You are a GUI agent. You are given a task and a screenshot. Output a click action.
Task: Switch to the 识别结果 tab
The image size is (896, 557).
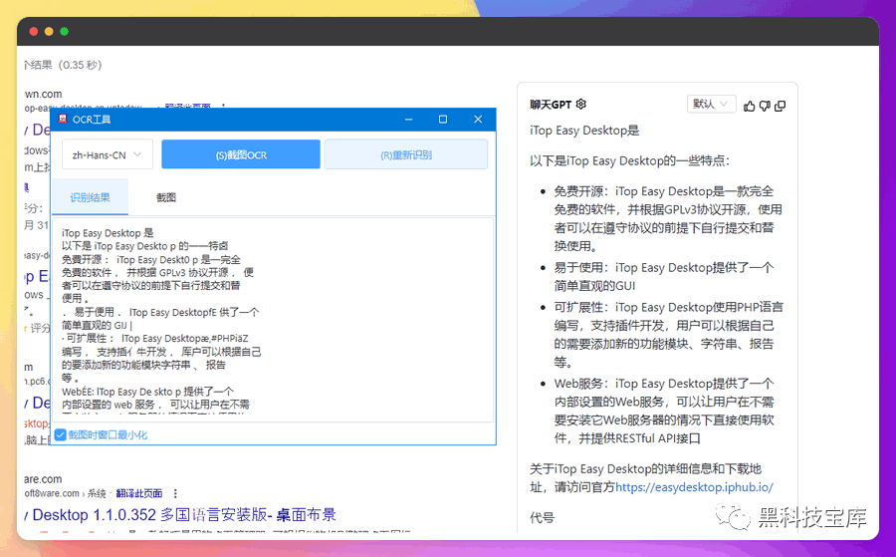pos(90,197)
